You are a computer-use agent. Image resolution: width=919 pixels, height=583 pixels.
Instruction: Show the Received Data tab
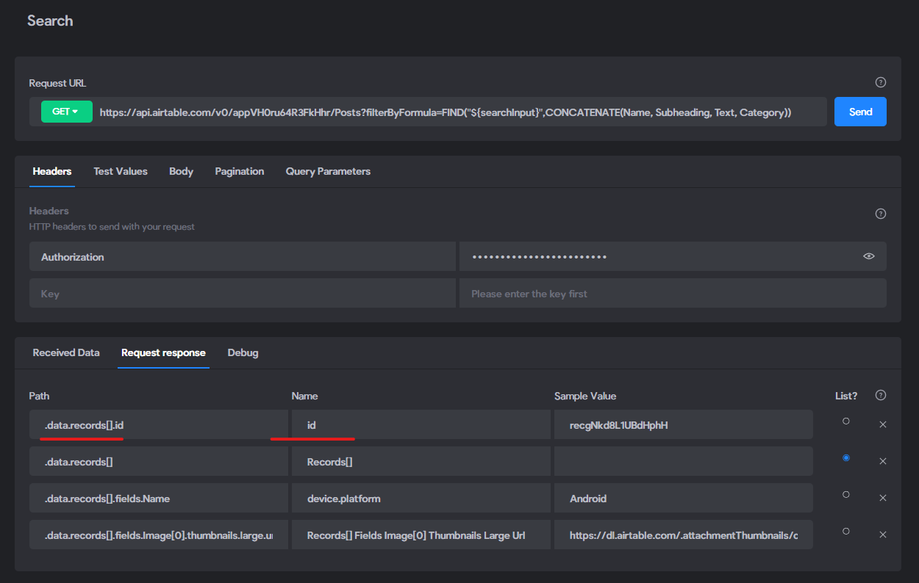tap(66, 352)
